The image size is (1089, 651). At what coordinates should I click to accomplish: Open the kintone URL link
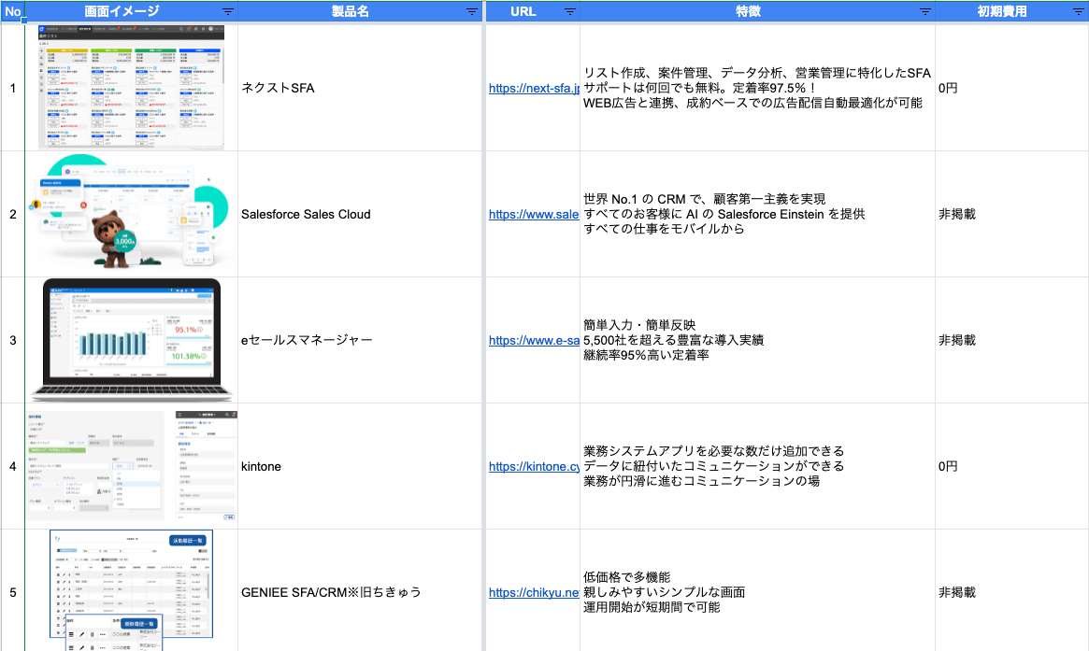pyautogui.click(x=534, y=466)
